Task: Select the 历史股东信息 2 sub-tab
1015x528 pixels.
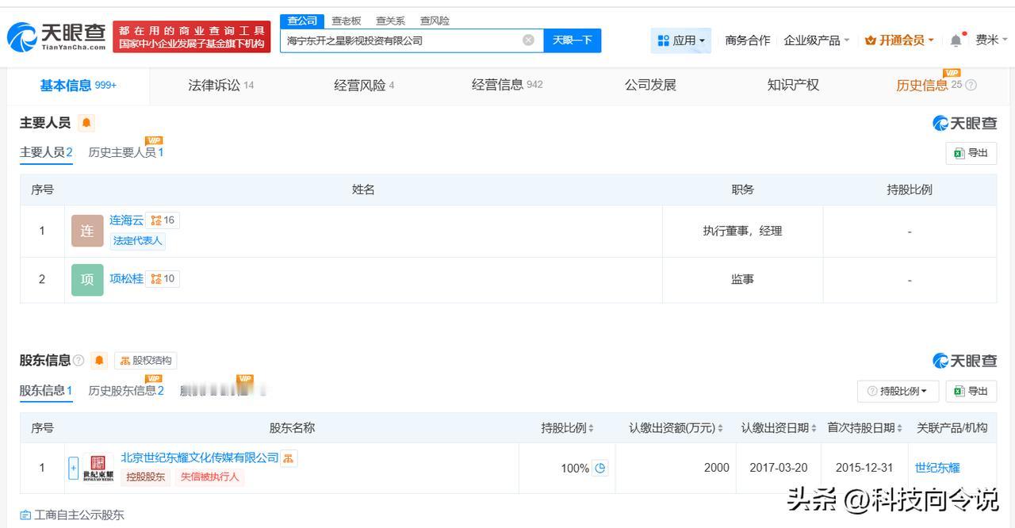Action: 126,390
